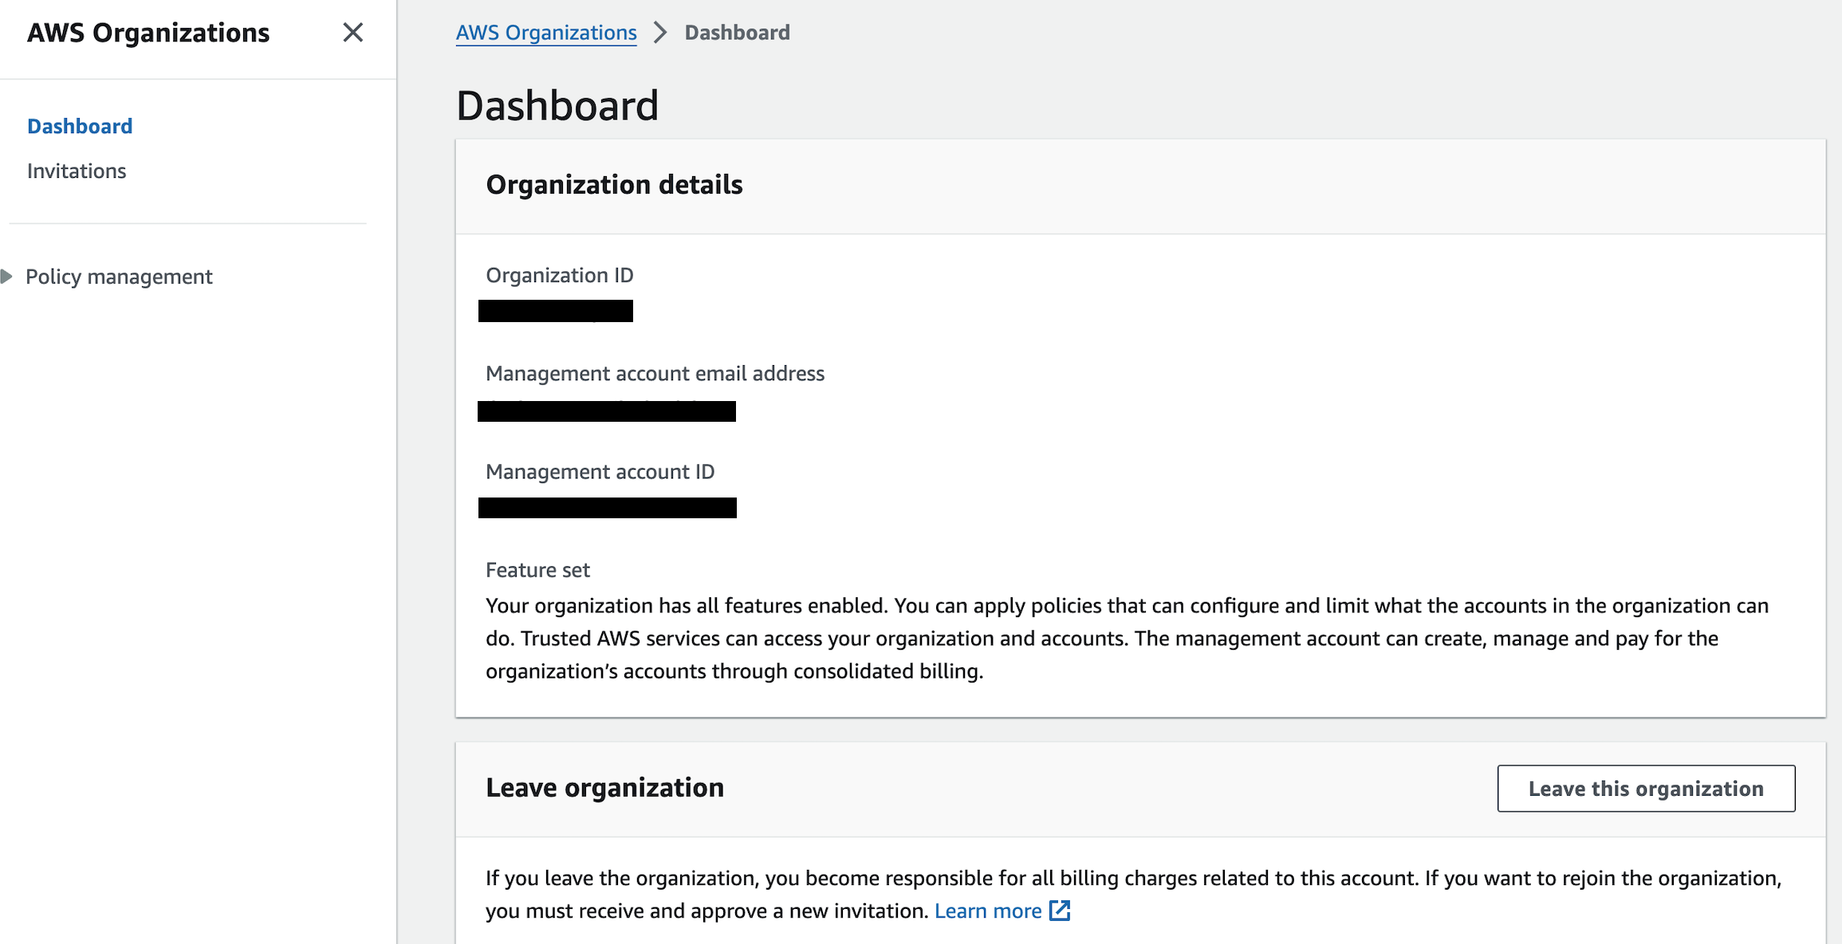Click the breadcrumb chevron separator icon

[x=660, y=33]
